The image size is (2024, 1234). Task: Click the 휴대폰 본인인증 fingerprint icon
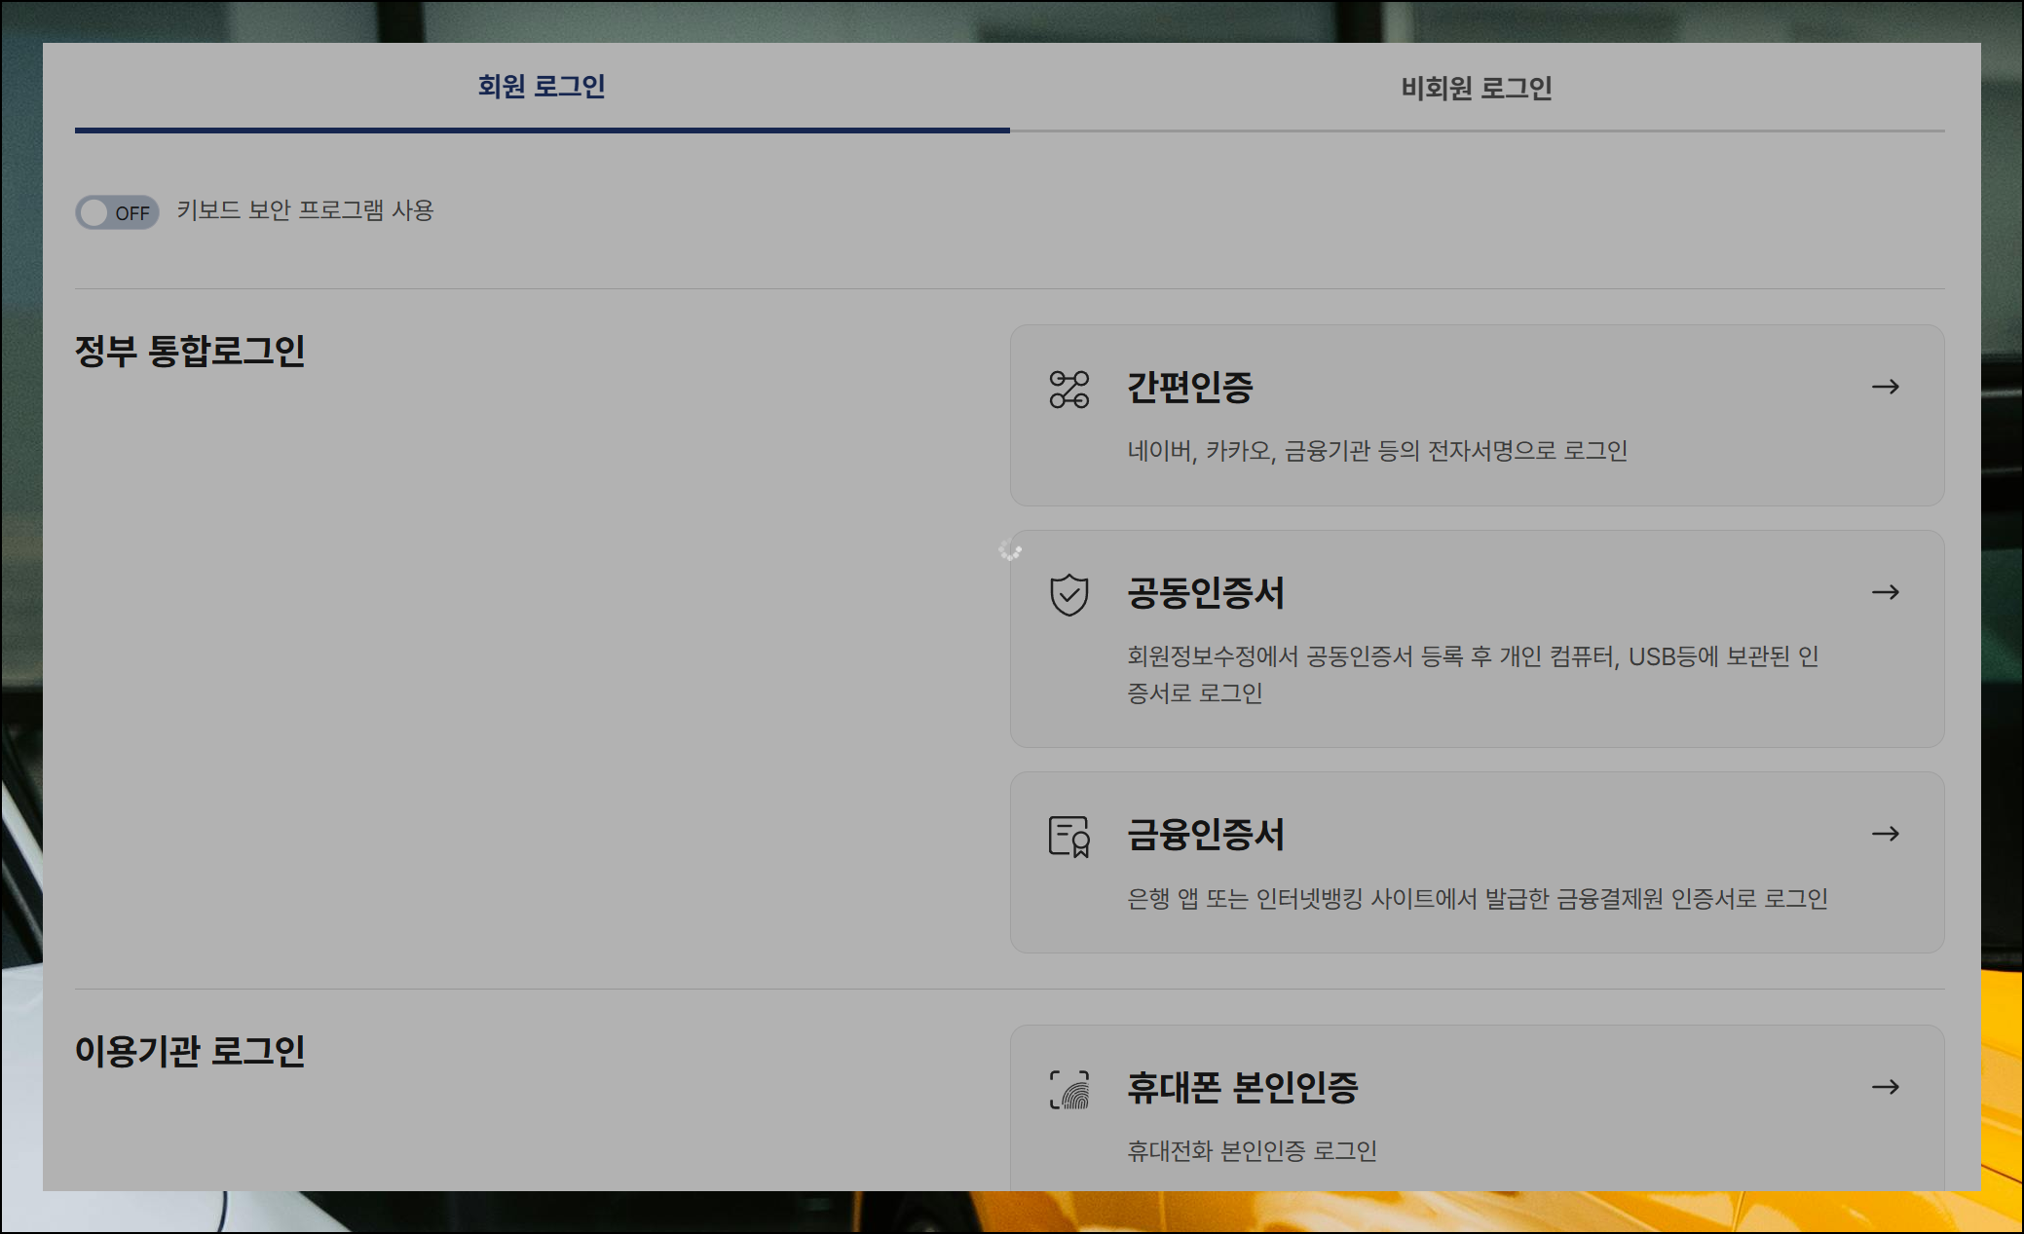pos(1068,1089)
